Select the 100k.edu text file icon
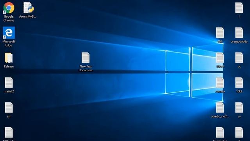Image resolution: width=250 pixels, height=141 pixels. (x=9, y=132)
